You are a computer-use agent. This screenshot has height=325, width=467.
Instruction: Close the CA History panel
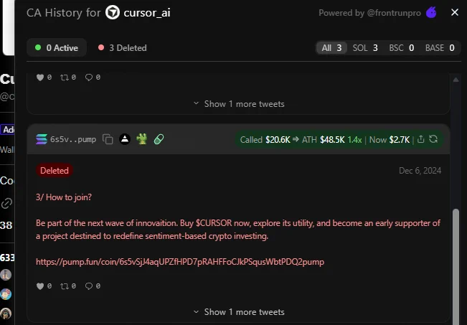pos(455,12)
